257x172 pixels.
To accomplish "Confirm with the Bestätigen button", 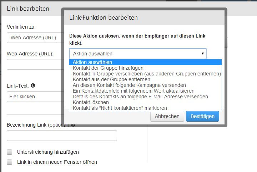I will click(x=202, y=116).
